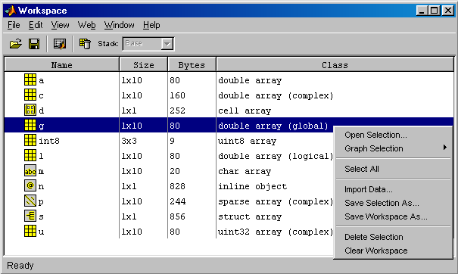Choose Delete Selection from context menu

(x=373, y=237)
